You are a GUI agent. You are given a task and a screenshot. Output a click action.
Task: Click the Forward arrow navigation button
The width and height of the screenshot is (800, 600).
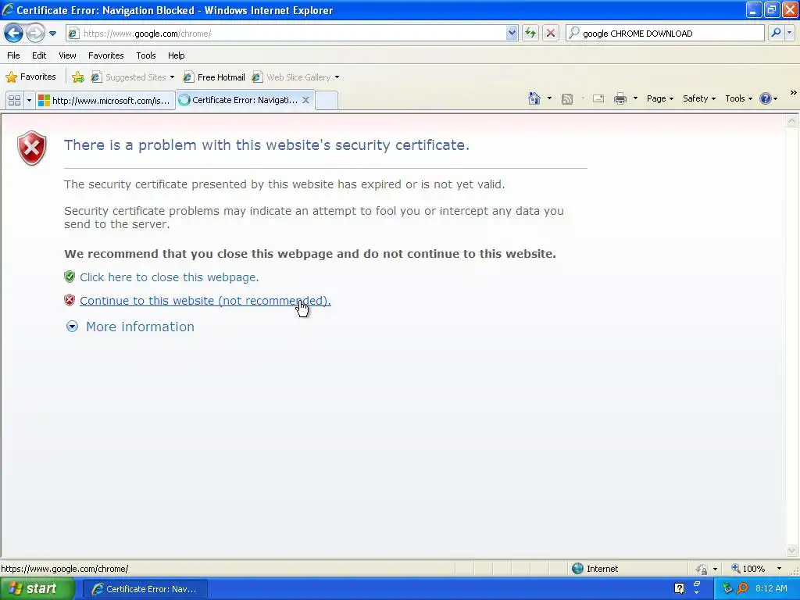tap(35, 34)
